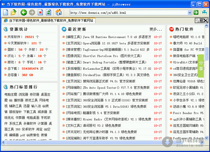The image size is (210, 152).
Task: Click the gray forward arrow button
Action: (32, 13)
